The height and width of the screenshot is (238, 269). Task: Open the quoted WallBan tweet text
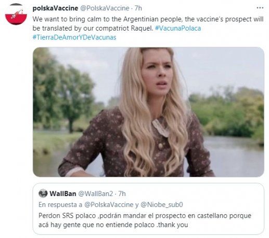145,220
